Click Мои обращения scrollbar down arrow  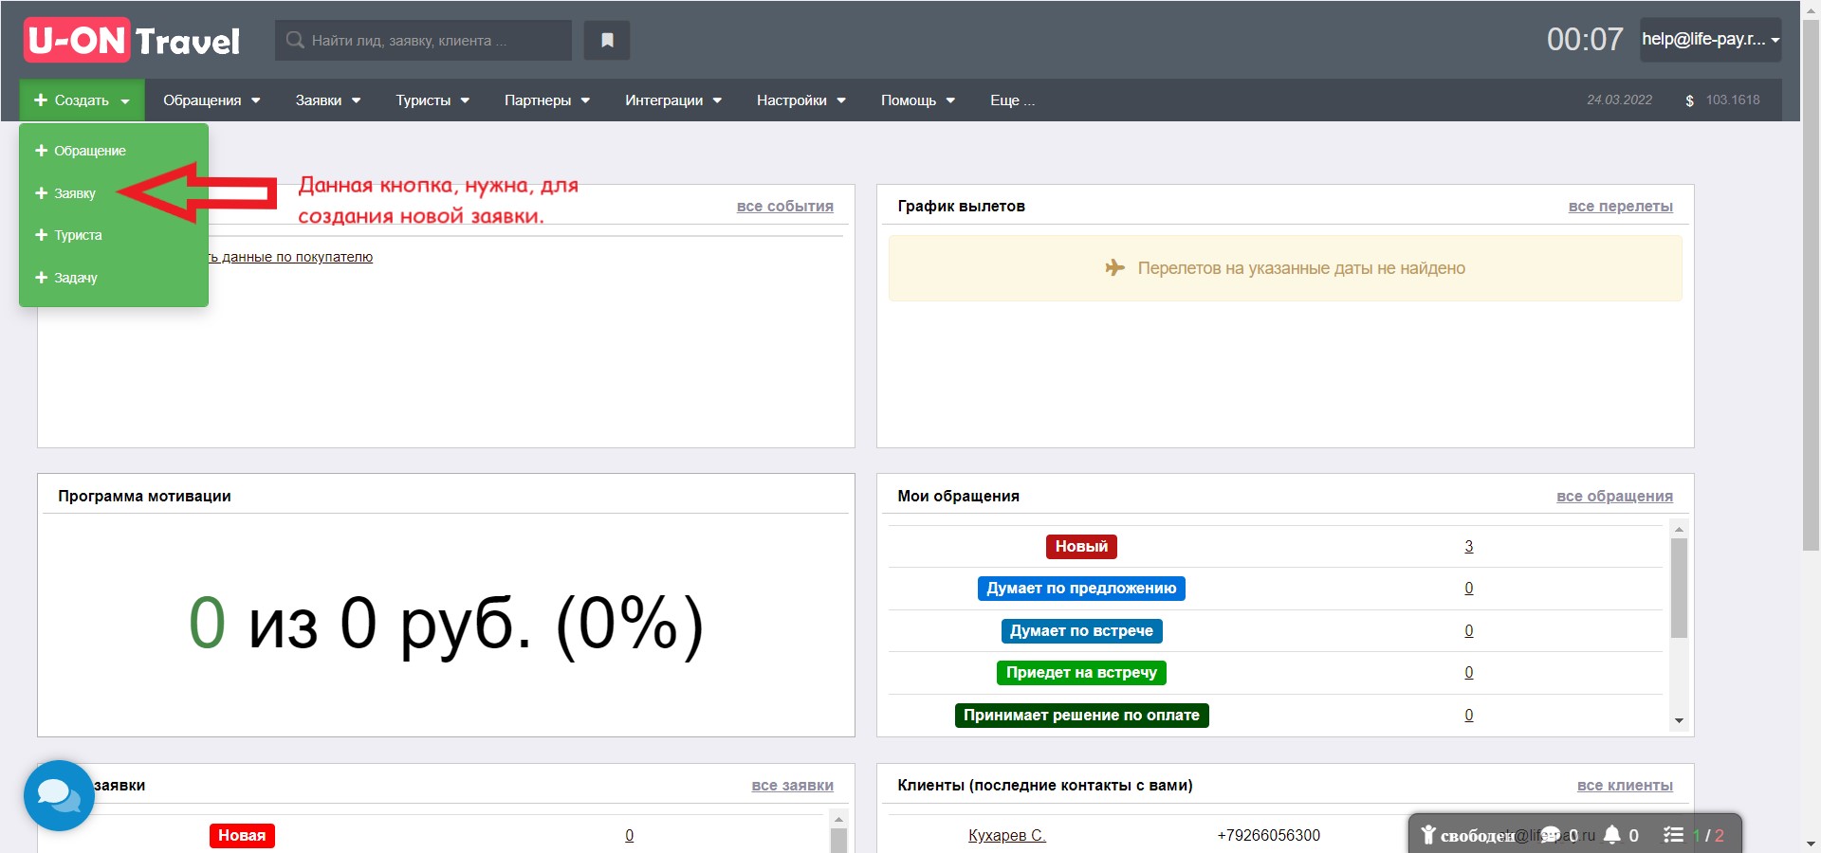point(1679,721)
